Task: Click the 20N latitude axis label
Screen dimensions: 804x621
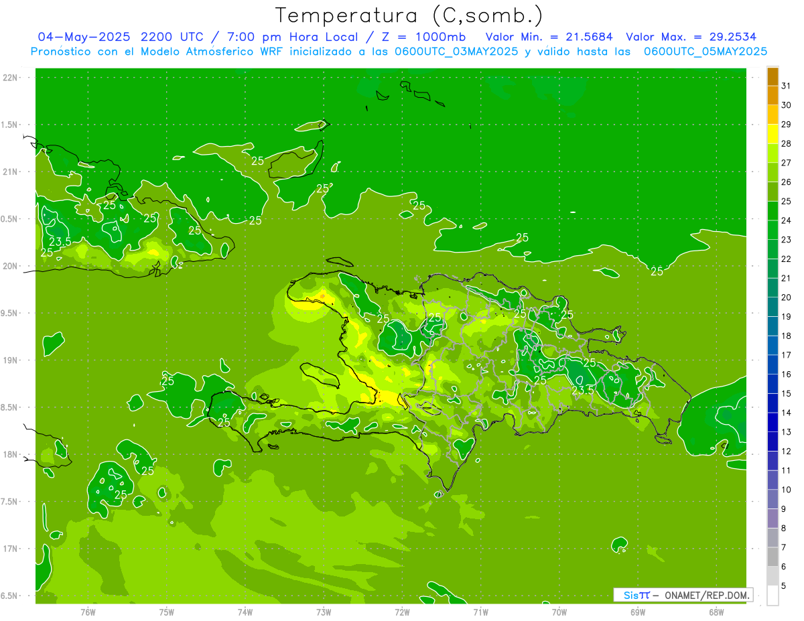Action: tap(11, 266)
